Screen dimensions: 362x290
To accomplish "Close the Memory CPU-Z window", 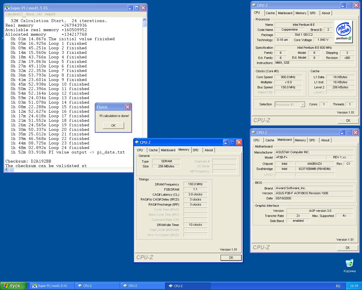I will (239, 142).
